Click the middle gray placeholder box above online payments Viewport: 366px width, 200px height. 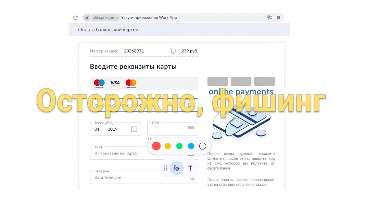(241, 81)
